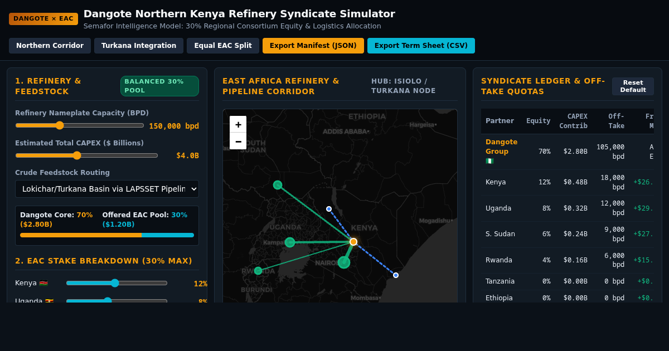Zoom in on the corridor map

click(x=238, y=124)
